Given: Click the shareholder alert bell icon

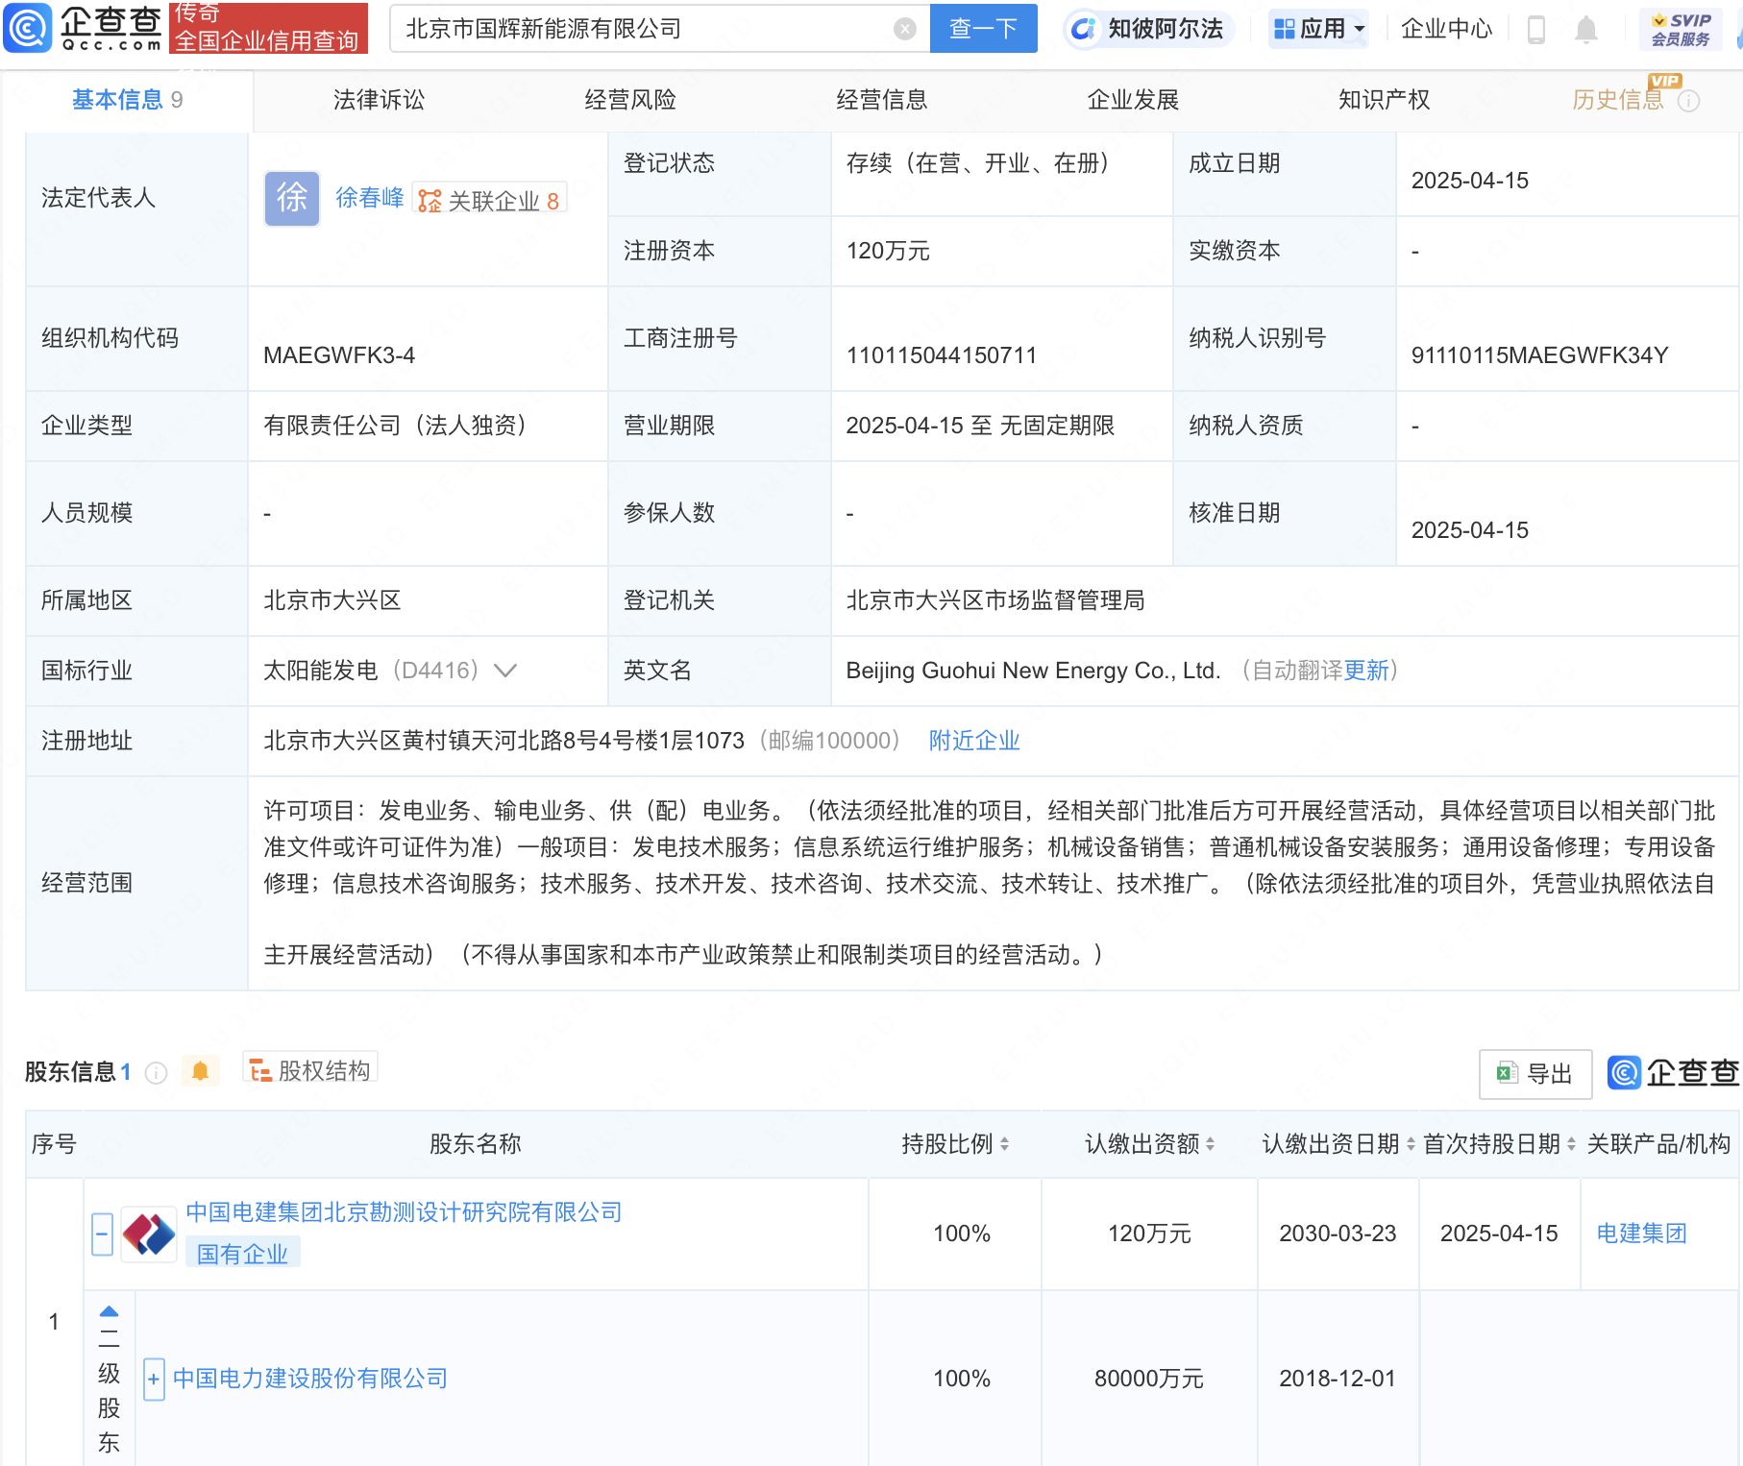Looking at the screenshot, I should tap(200, 1070).
